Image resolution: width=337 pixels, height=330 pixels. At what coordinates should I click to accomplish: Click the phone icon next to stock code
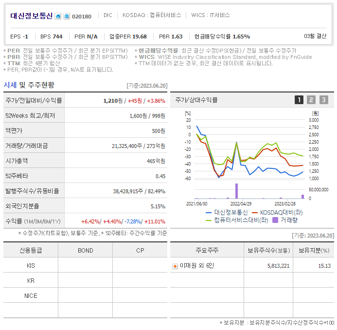coord(67,17)
